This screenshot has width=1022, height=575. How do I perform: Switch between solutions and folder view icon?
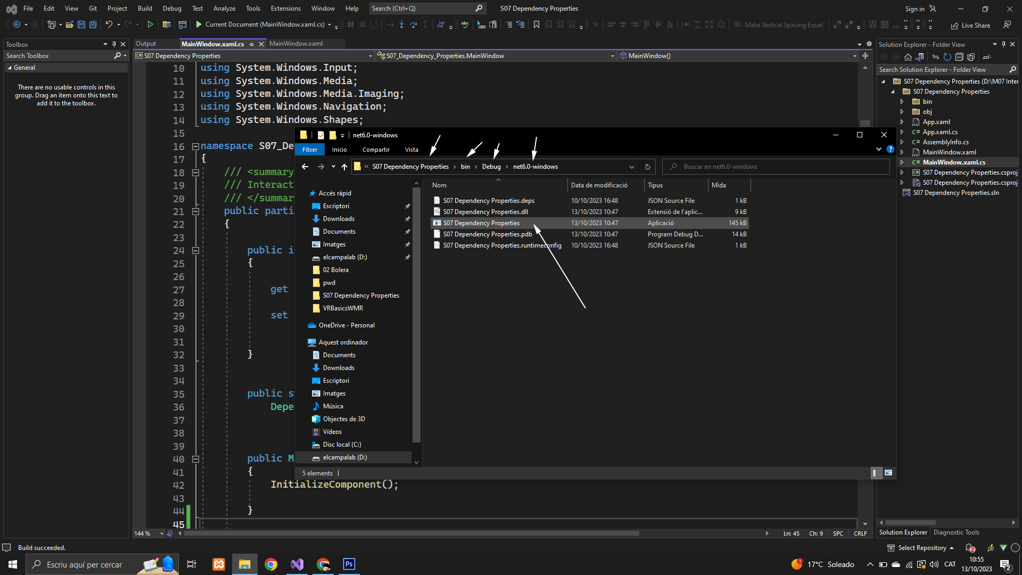[919, 57]
